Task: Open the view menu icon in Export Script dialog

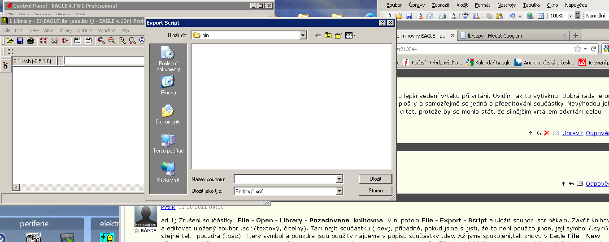Action: coord(351,35)
